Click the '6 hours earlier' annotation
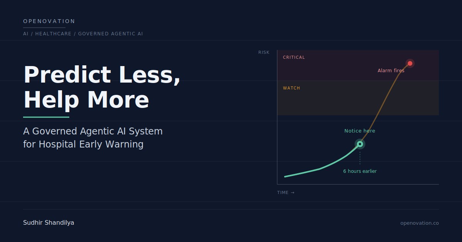Screen dimensions: 462x242 360,171
